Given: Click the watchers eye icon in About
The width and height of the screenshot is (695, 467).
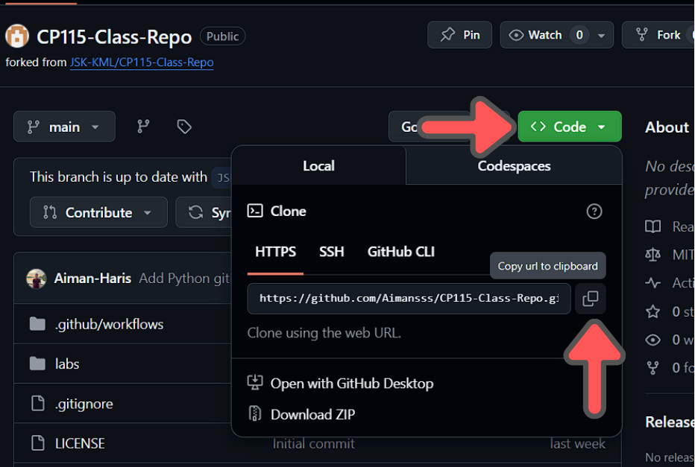Looking at the screenshot, I should pyautogui.click(x=652, y=340).
